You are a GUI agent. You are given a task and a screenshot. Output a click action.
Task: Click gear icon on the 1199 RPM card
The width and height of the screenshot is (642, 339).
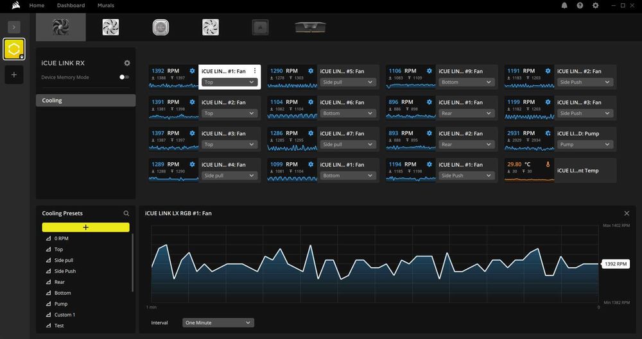pos(548,102)
